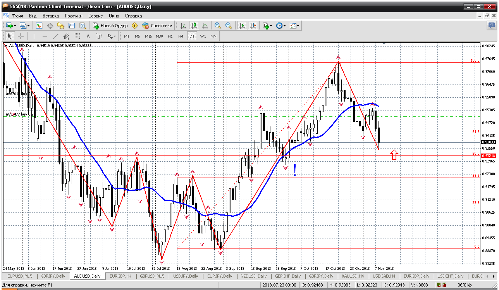Viewport: 499px width, 290px height.
Task: Click the Zoom Out magnifier icon
Action: click(229, 26)
